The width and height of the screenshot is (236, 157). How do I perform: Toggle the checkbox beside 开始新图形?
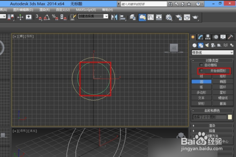(x=201, y=71)
